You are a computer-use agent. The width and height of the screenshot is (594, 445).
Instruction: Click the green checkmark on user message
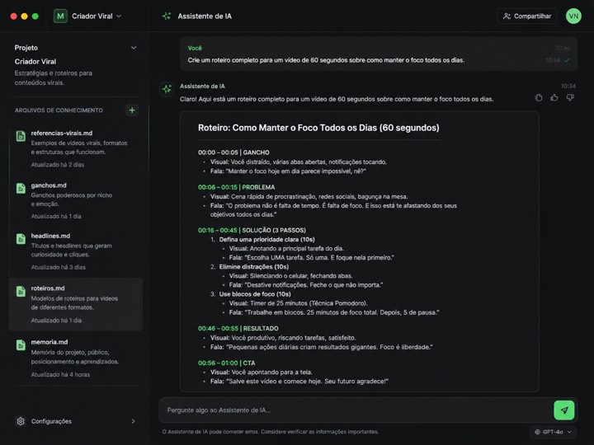tap(567, 60)
